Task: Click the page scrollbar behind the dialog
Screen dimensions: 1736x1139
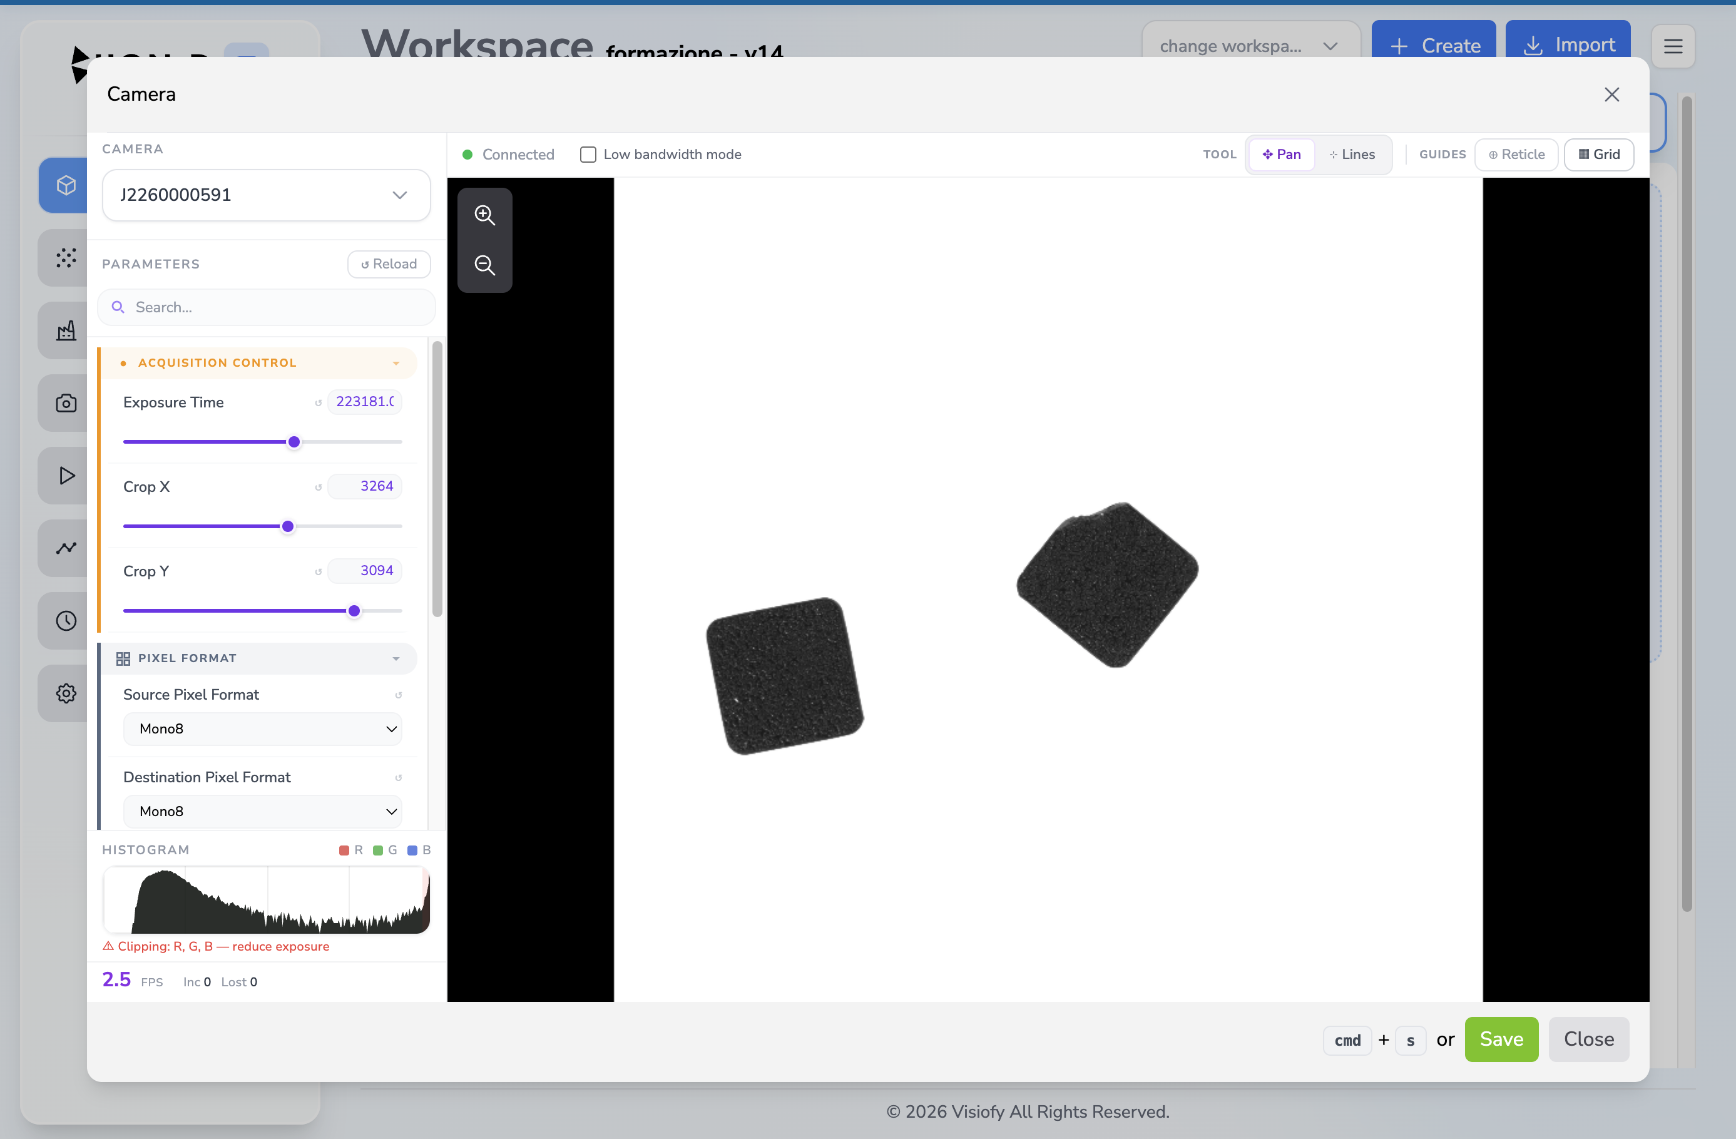Action: 1687,503
